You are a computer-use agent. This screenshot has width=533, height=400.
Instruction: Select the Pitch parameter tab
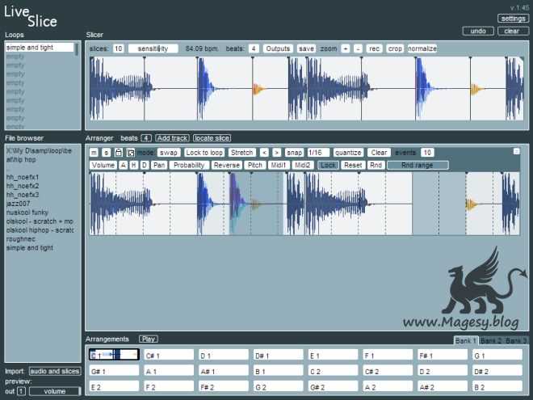click(x=255, y=166)
